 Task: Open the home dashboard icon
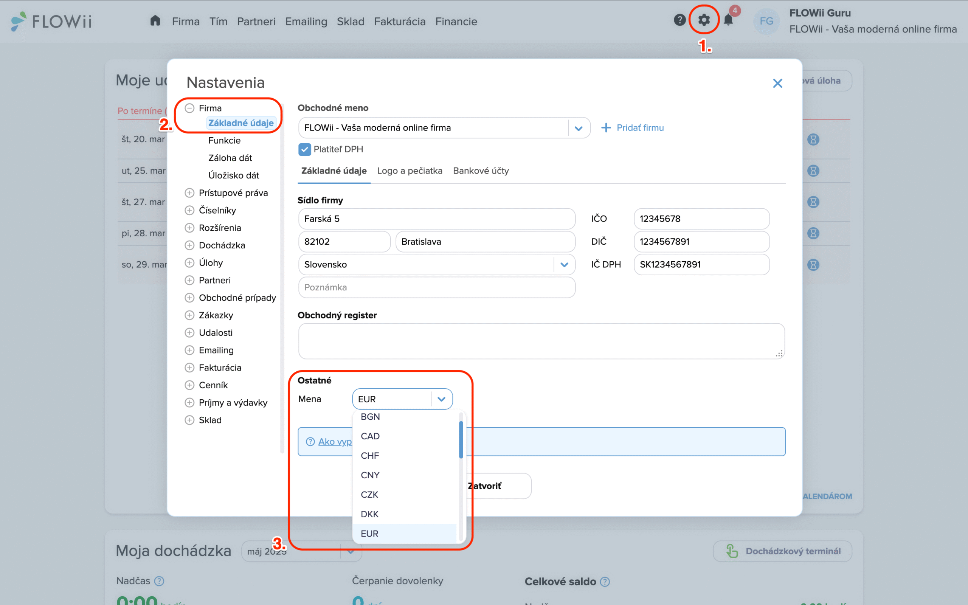point(155,20)
